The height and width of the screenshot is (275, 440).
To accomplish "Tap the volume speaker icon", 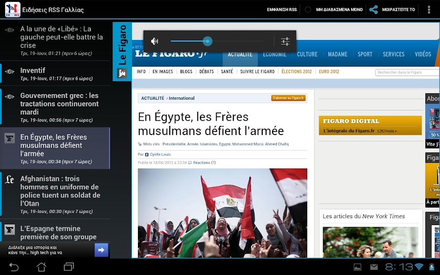I will pos(154,41).
